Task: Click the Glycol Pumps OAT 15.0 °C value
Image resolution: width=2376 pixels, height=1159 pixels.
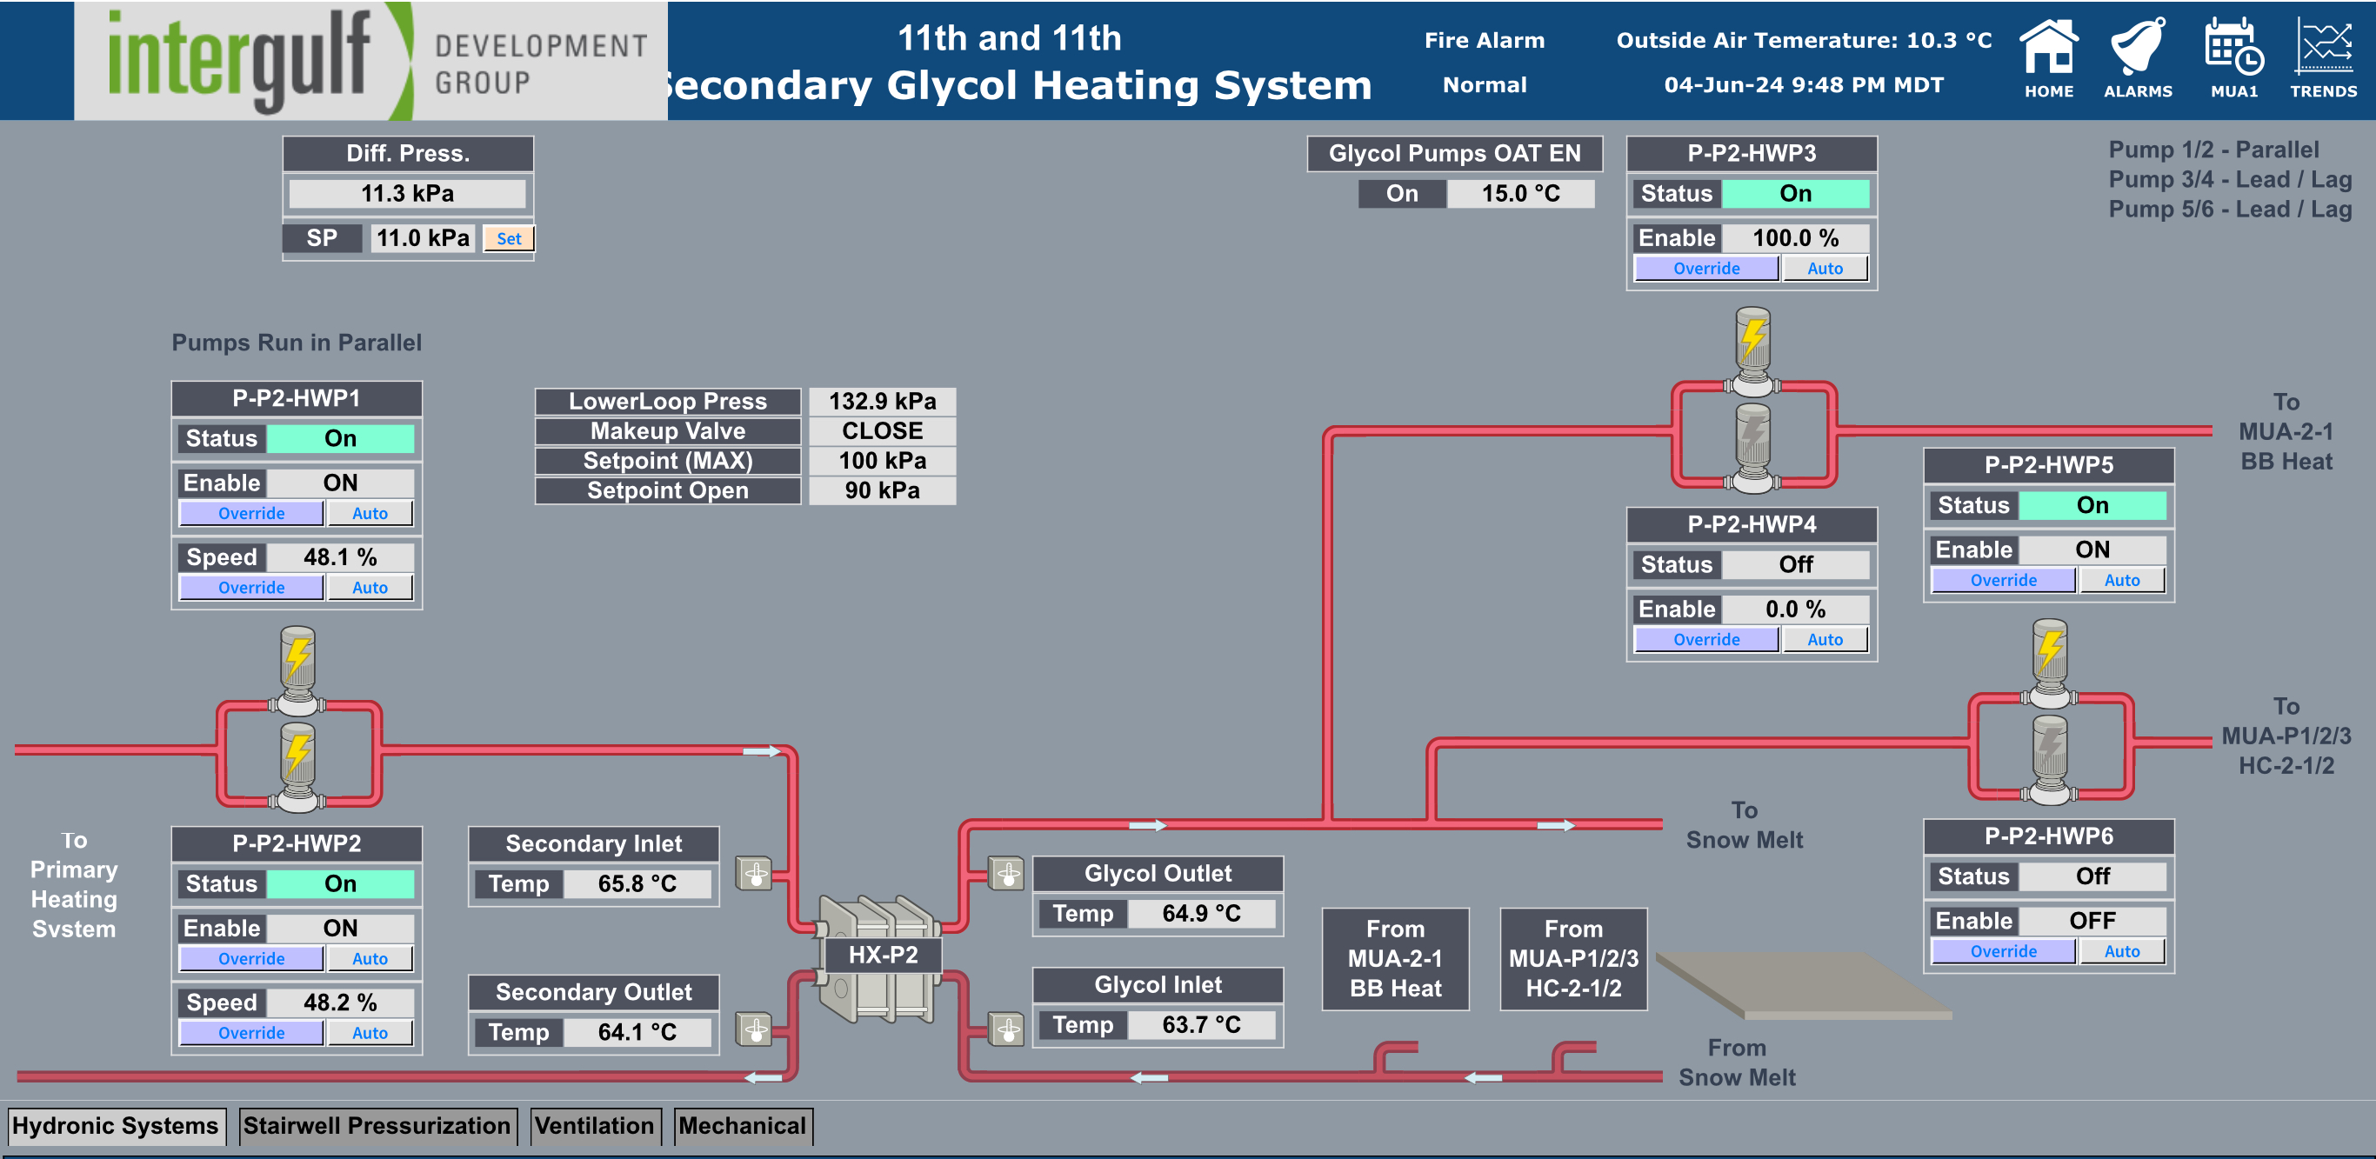Action: (1521, 194)
